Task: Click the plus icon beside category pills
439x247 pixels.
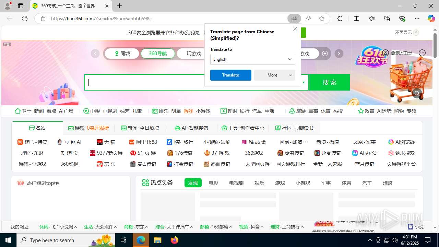Action: pyautogui.click(x=325, y=54)
